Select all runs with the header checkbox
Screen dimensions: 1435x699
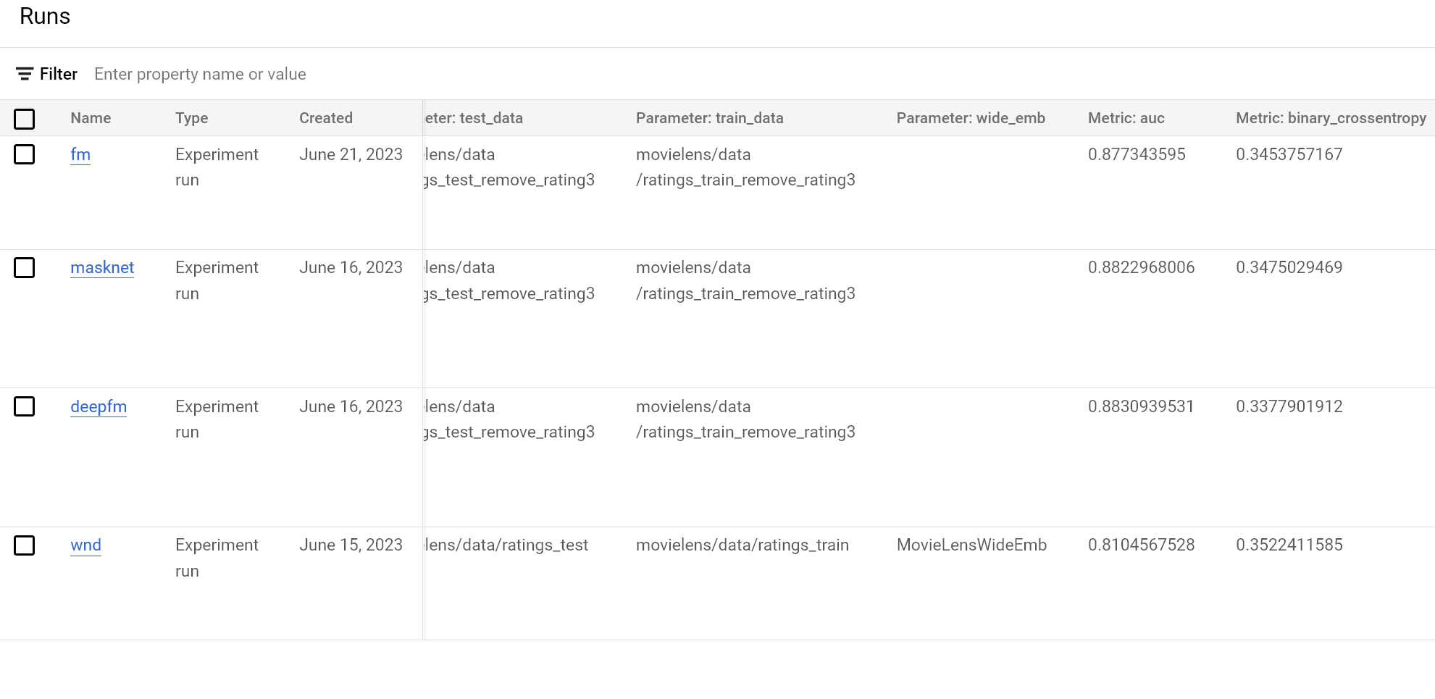click(x=25, y=118)
